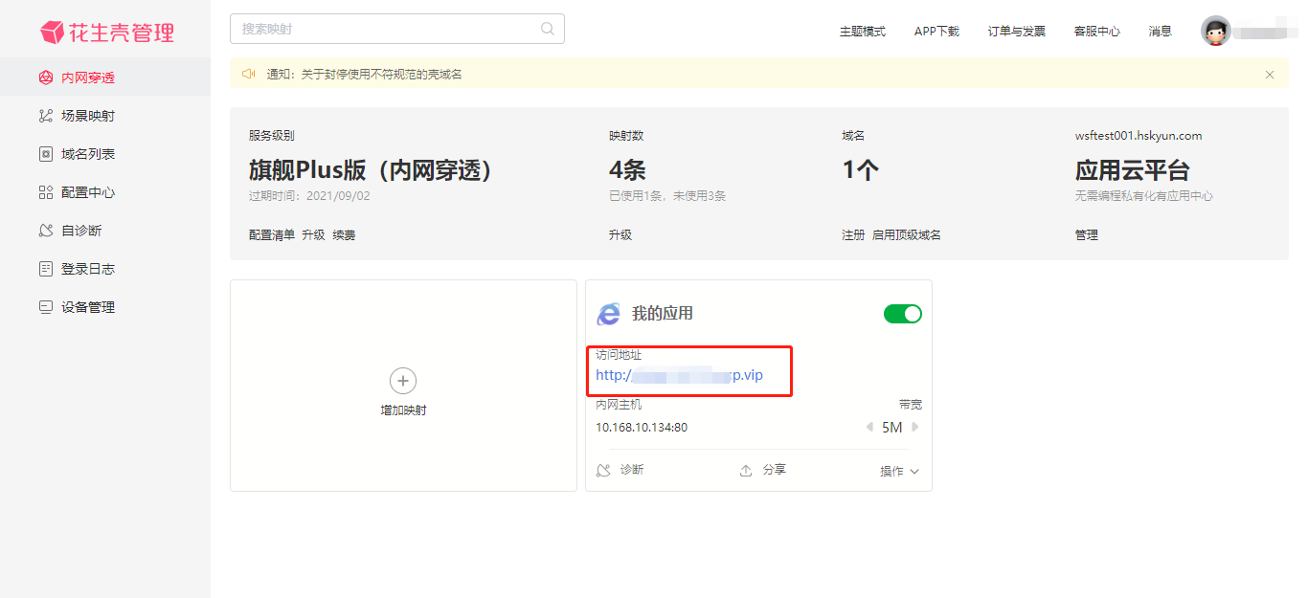Screen dimensions: 1308x598
Task: Open 订单与发票 in the top menu
Action: (1016, 32)
